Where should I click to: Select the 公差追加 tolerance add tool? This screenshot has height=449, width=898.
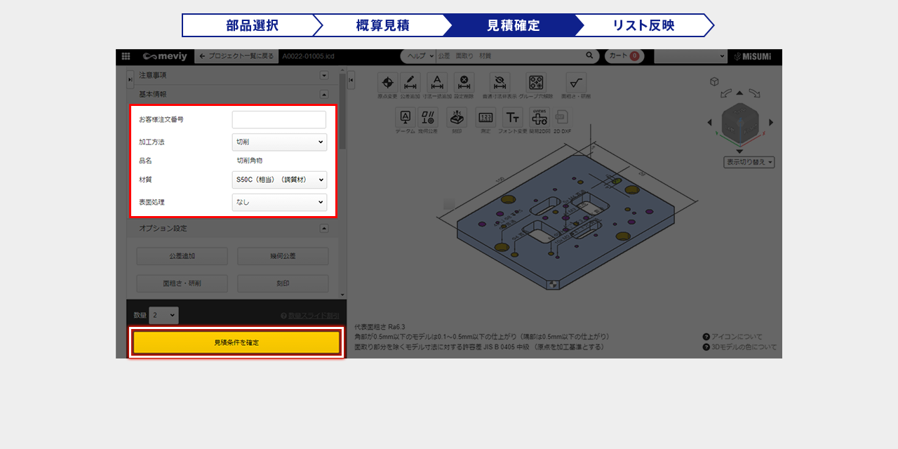pyautogui.click(x=410, y=83)
